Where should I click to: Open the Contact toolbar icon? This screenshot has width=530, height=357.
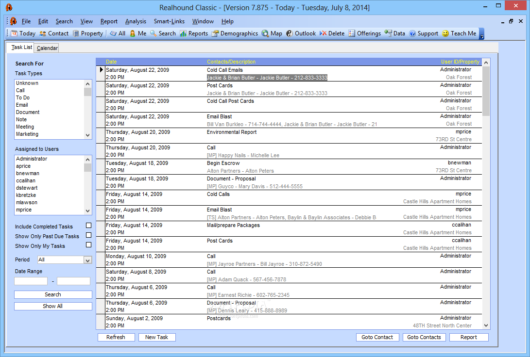[54, 33]
